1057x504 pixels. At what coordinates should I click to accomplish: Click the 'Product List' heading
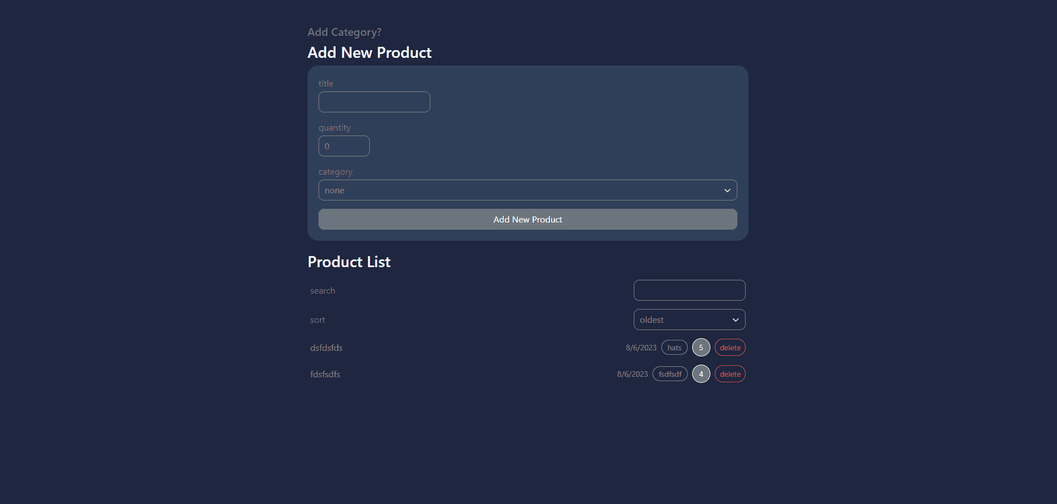(x=349, y=262)
